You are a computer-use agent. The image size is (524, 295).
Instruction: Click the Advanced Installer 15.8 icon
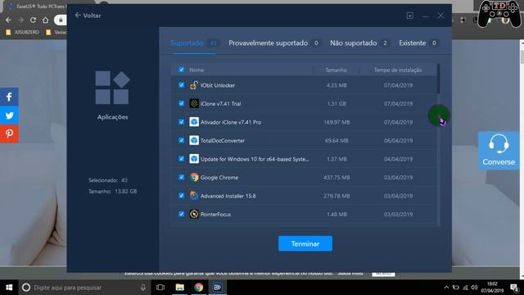[x=194, y=196]
